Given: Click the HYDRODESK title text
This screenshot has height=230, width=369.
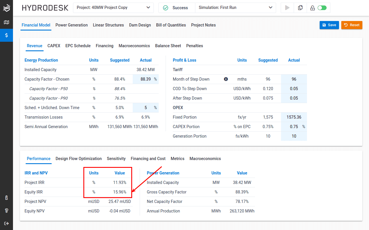Looking at the screenshot, I should point(45,8).
